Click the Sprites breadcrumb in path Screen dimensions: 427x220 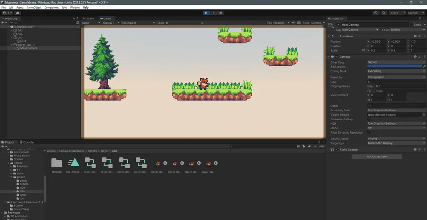pos(93,151)
